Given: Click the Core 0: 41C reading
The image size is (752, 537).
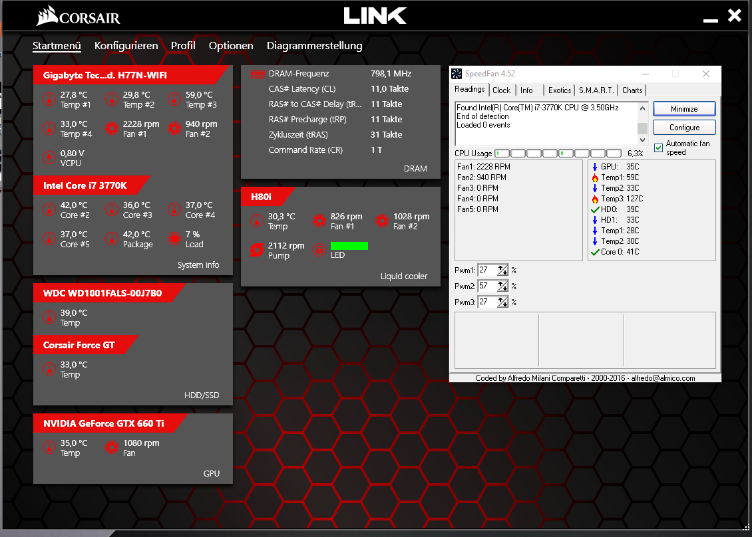Looking at the screenshot, I should [616, 252].
